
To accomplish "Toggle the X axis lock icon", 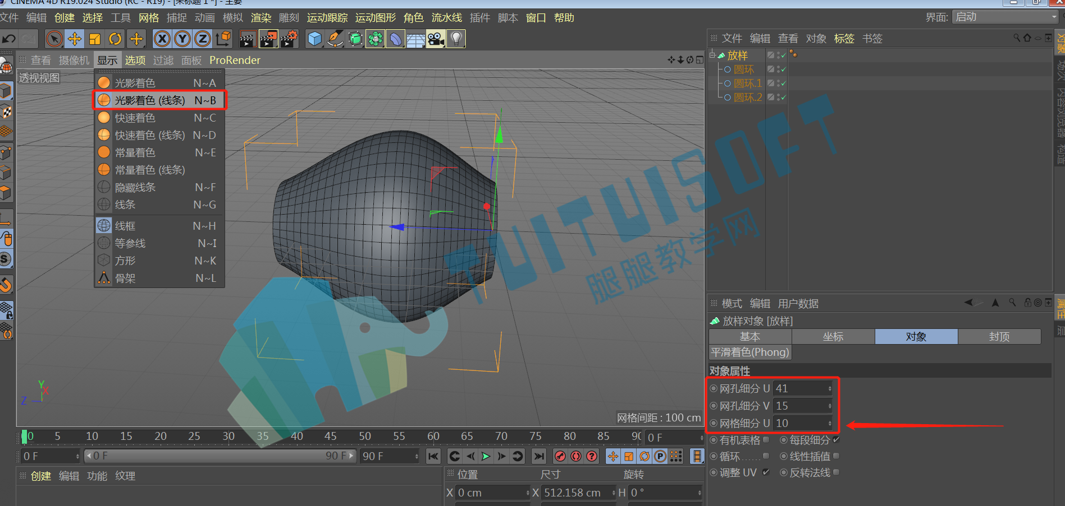I will coord(162,39).
